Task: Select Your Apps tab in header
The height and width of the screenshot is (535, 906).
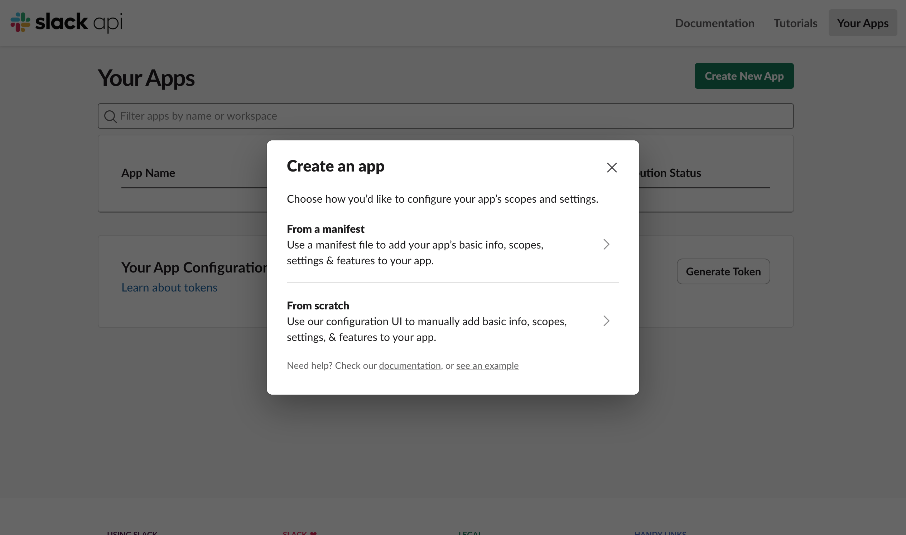Action: [x=862, y=23]
